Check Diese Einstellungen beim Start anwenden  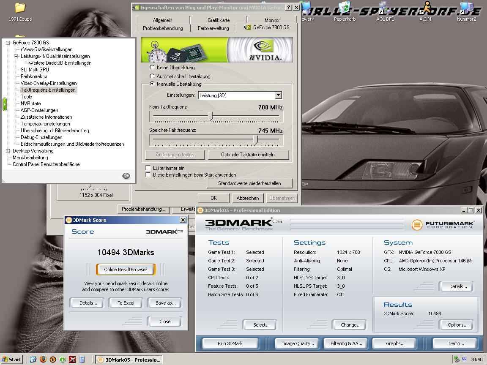pyautogui.click(x=148, y=174)
